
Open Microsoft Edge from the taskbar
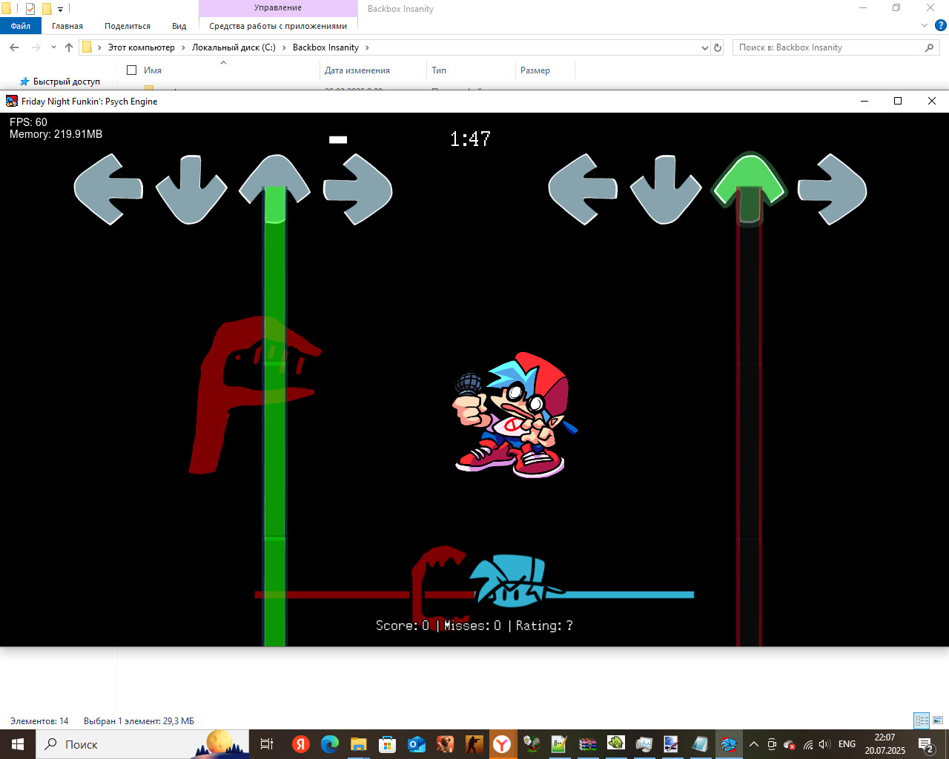[x=330, y=744]
